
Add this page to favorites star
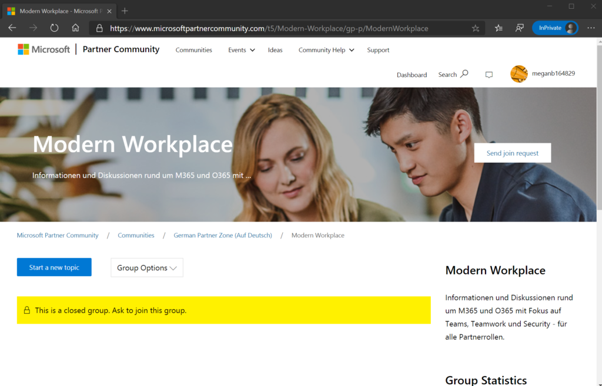pyautogui.click(x=475, y=28)
